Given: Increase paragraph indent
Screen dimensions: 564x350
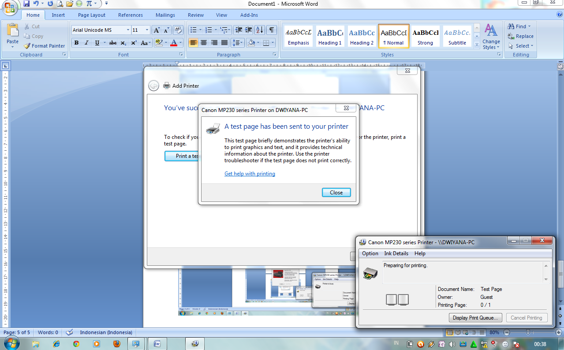Looking at the screenshot, I should (248, 30).
